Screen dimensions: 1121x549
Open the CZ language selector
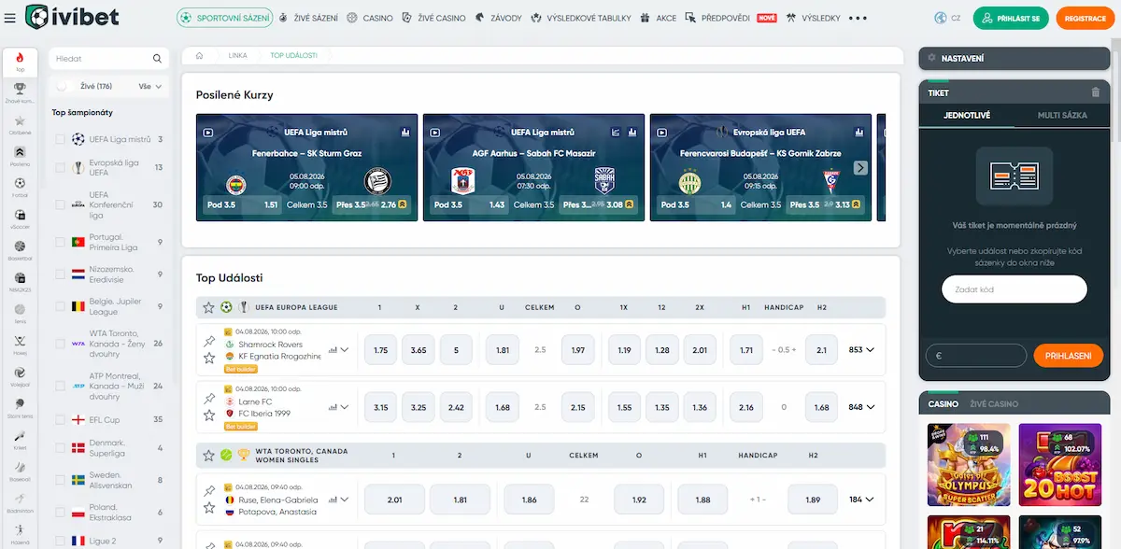click(x=947, y=18)
